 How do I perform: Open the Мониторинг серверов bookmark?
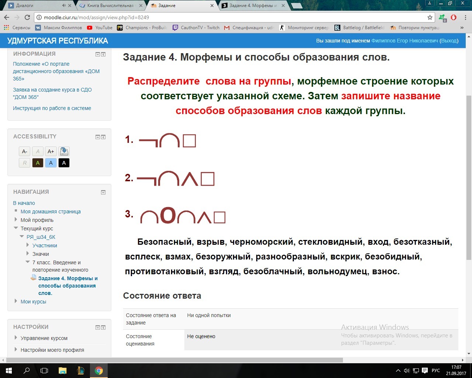pos(304,28)
